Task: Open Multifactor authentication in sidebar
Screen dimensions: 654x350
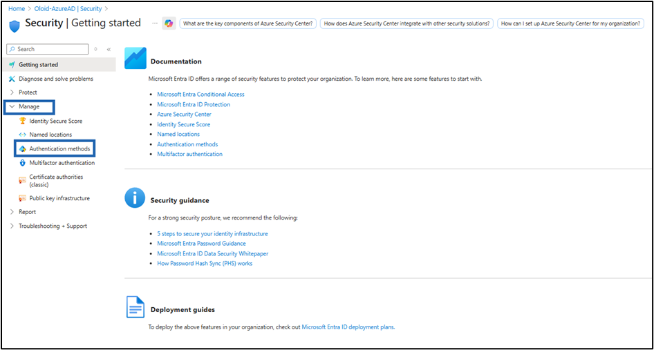Action: point(62,163)
